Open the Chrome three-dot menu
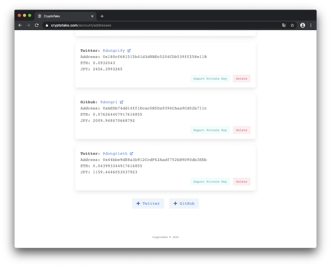Image resolution: width=331 pixels, height=267 pixels. click(311, 25)
